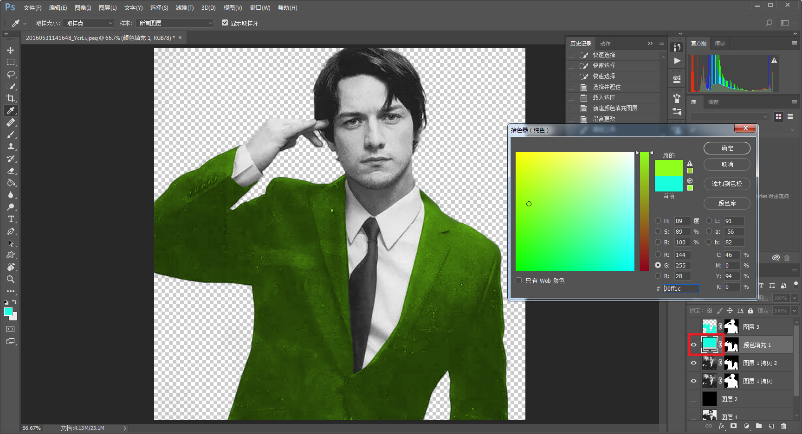Select the Pen tool

click(x=10, y=231)
